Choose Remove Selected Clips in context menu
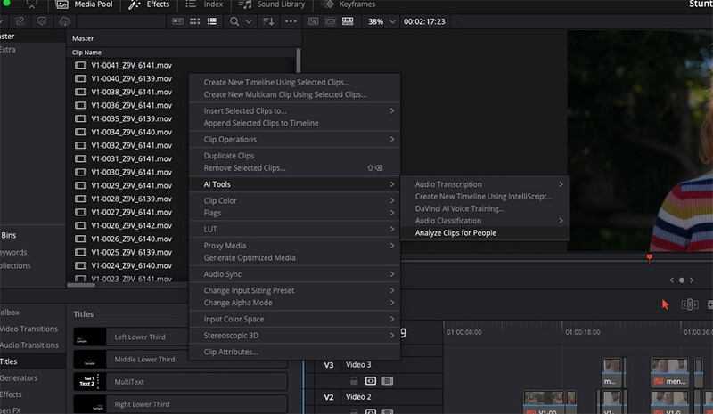Image resolution: width=713 pixels, height=414 pixels. (244, 168)
